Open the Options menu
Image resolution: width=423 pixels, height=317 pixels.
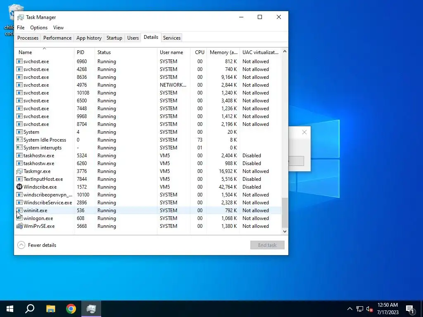[x=39, y=28]
